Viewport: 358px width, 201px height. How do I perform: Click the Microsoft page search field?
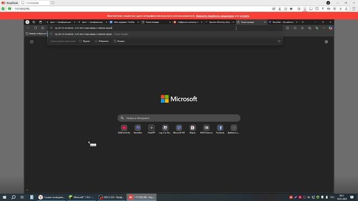coord(179,118)
